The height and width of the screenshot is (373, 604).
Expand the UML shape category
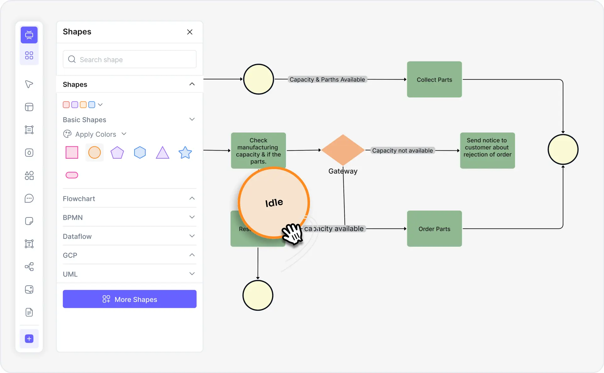tap(192, 274)
